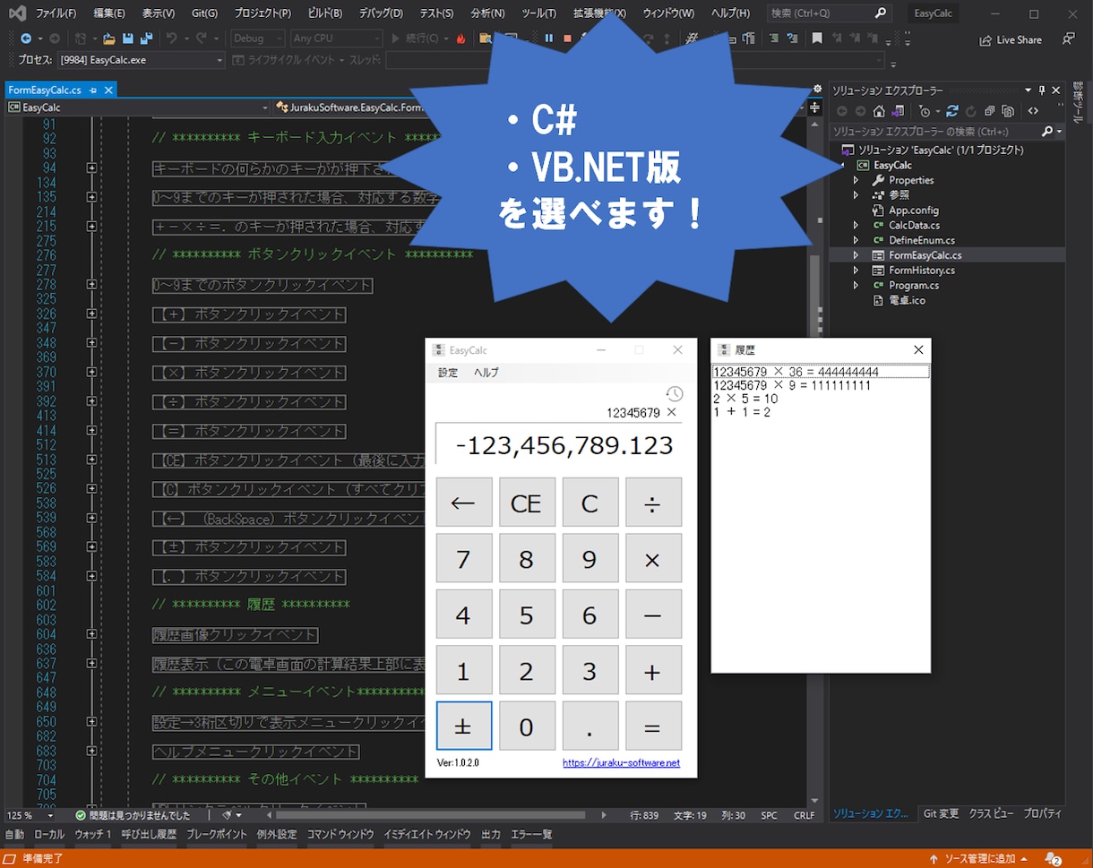Click the editor settings gear icon

click(817, 90)
